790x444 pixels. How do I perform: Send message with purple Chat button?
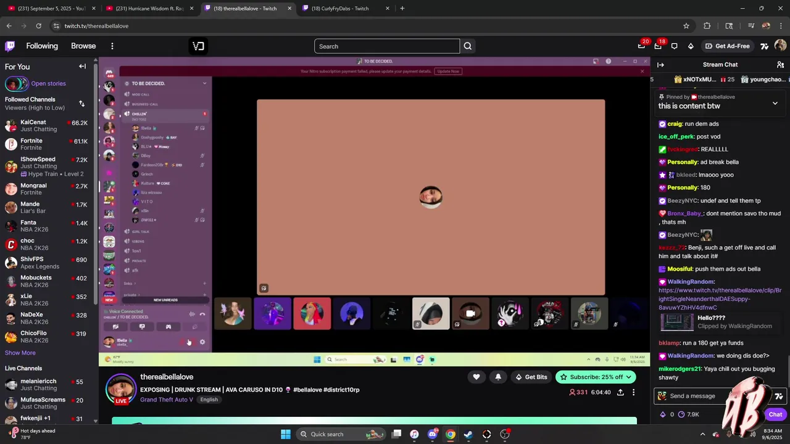pyautogui.click(x=775, y=414)
